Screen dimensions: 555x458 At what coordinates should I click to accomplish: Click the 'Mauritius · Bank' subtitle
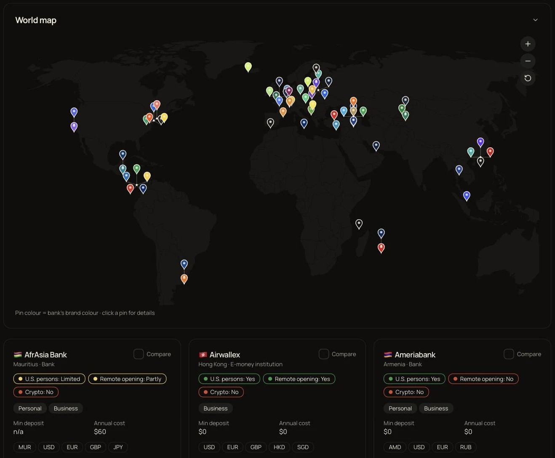(34, 364)
